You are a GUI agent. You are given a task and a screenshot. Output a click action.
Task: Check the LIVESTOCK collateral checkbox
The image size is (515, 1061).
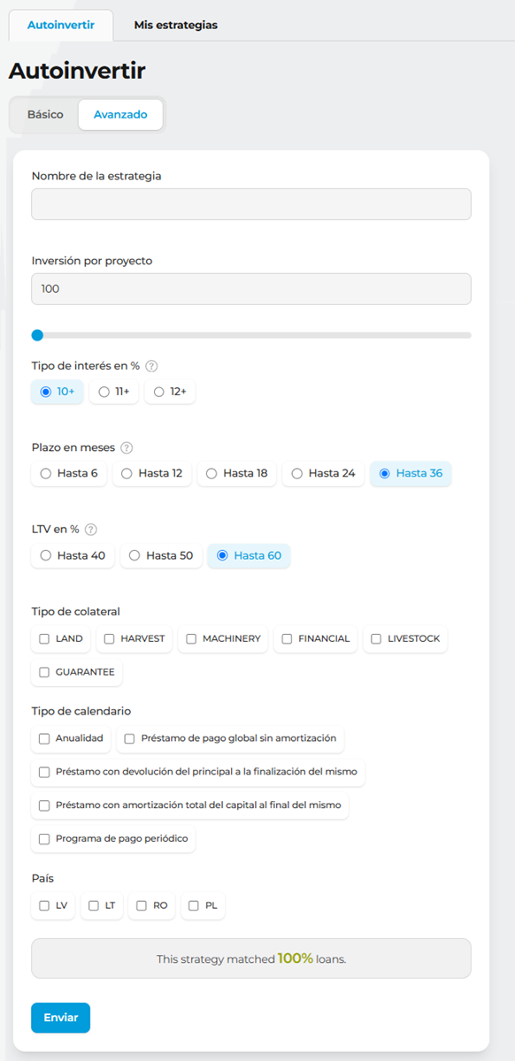[376, 638]
